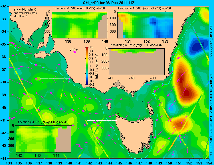The height and width of the screenshot is (165, 214).
Task: Click the 't section (avg: 1.05) lat=-41' title
Action: 43,122
